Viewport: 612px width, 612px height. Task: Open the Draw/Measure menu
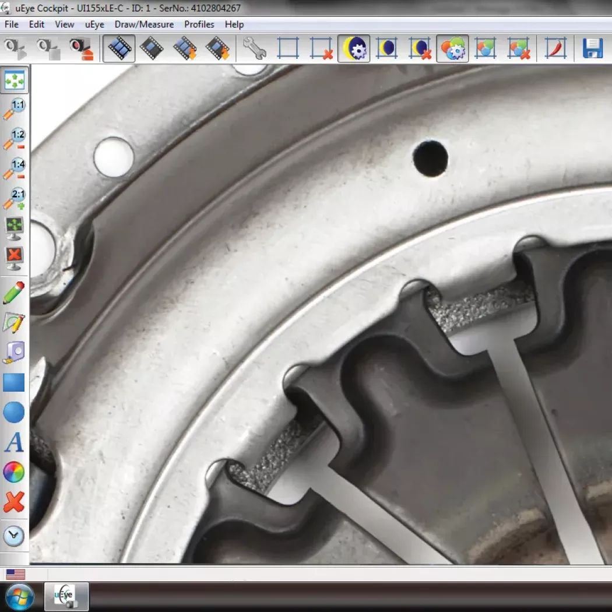pyautogui.click(x=144, y=24)
